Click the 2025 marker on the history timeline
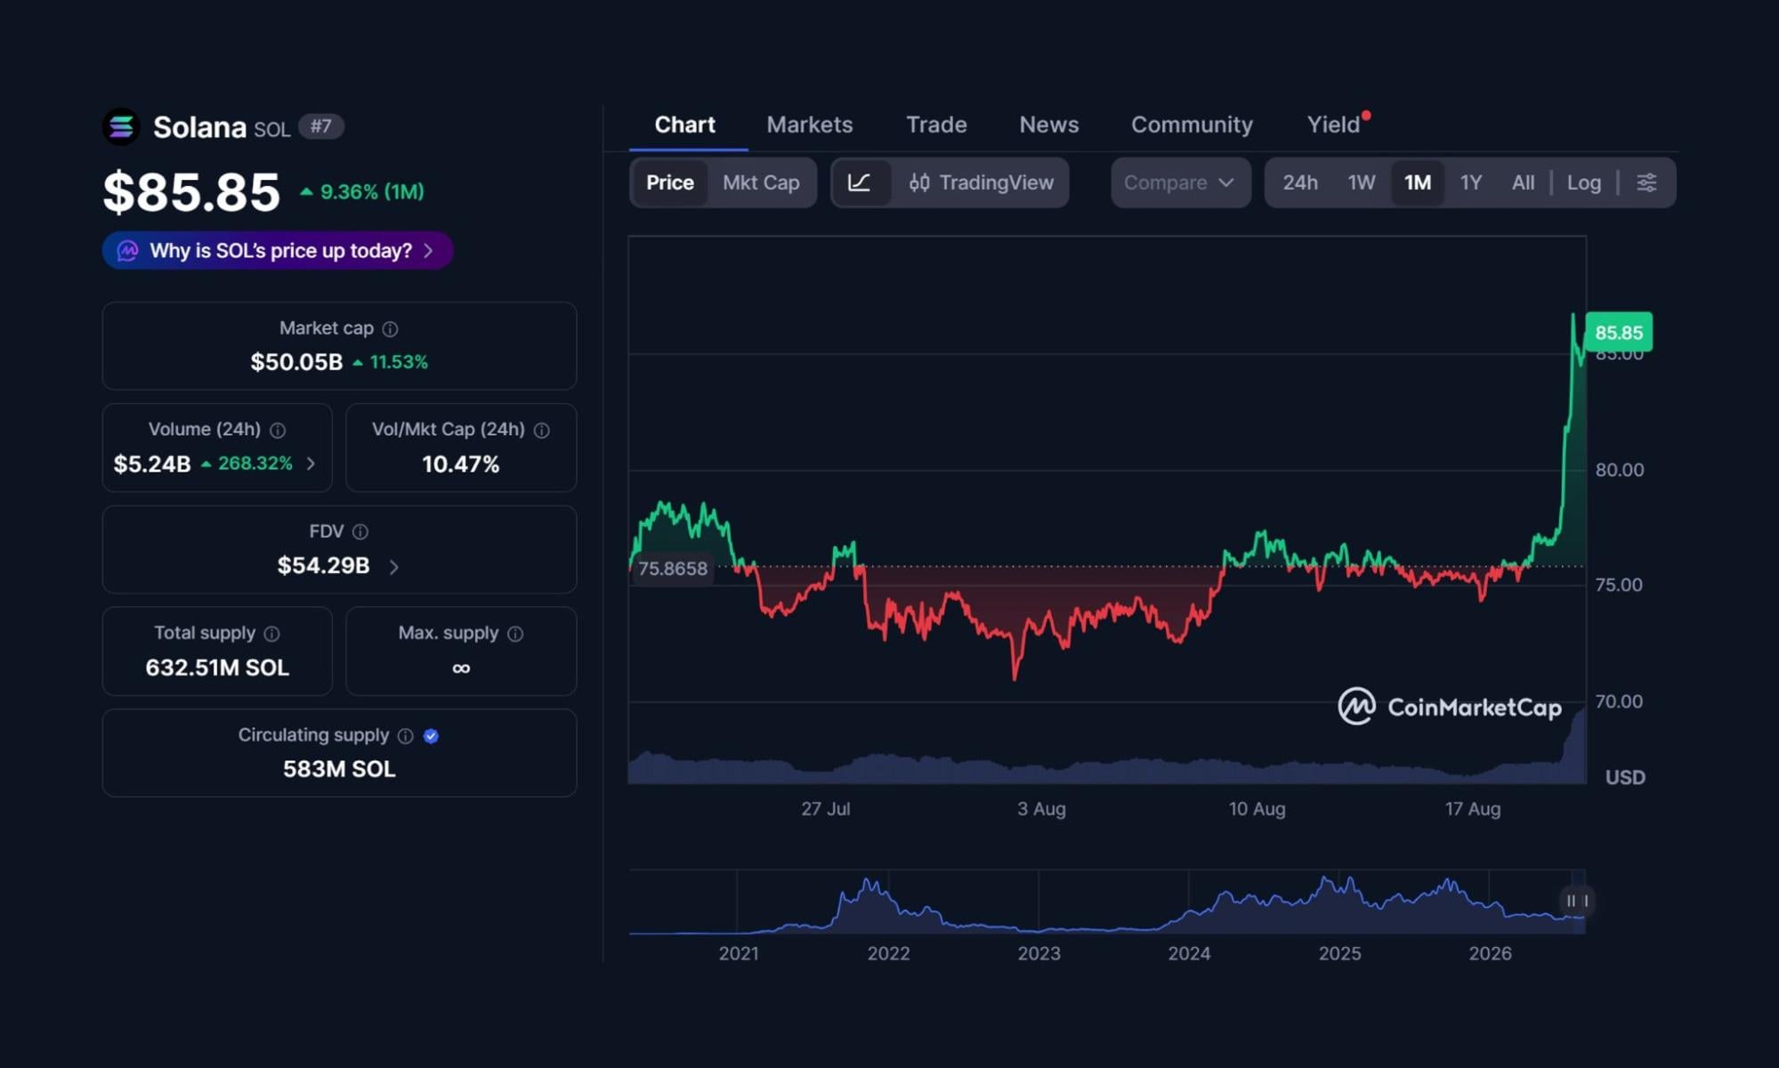This screenshot has height=1068, width=1779. click(x=1339, y=953)
